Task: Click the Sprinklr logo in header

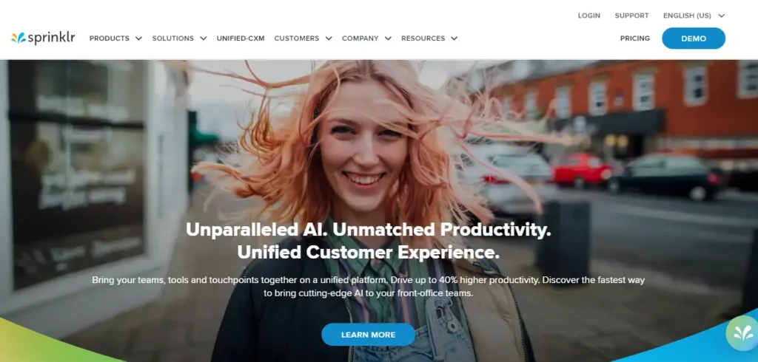Action: pyautogui.click(x=43, y=38)
